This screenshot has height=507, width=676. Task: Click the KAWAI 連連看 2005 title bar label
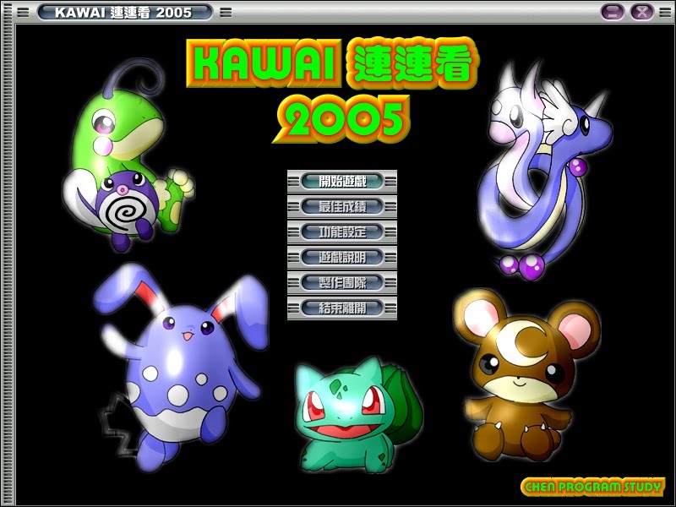click(x=124, y=12)
